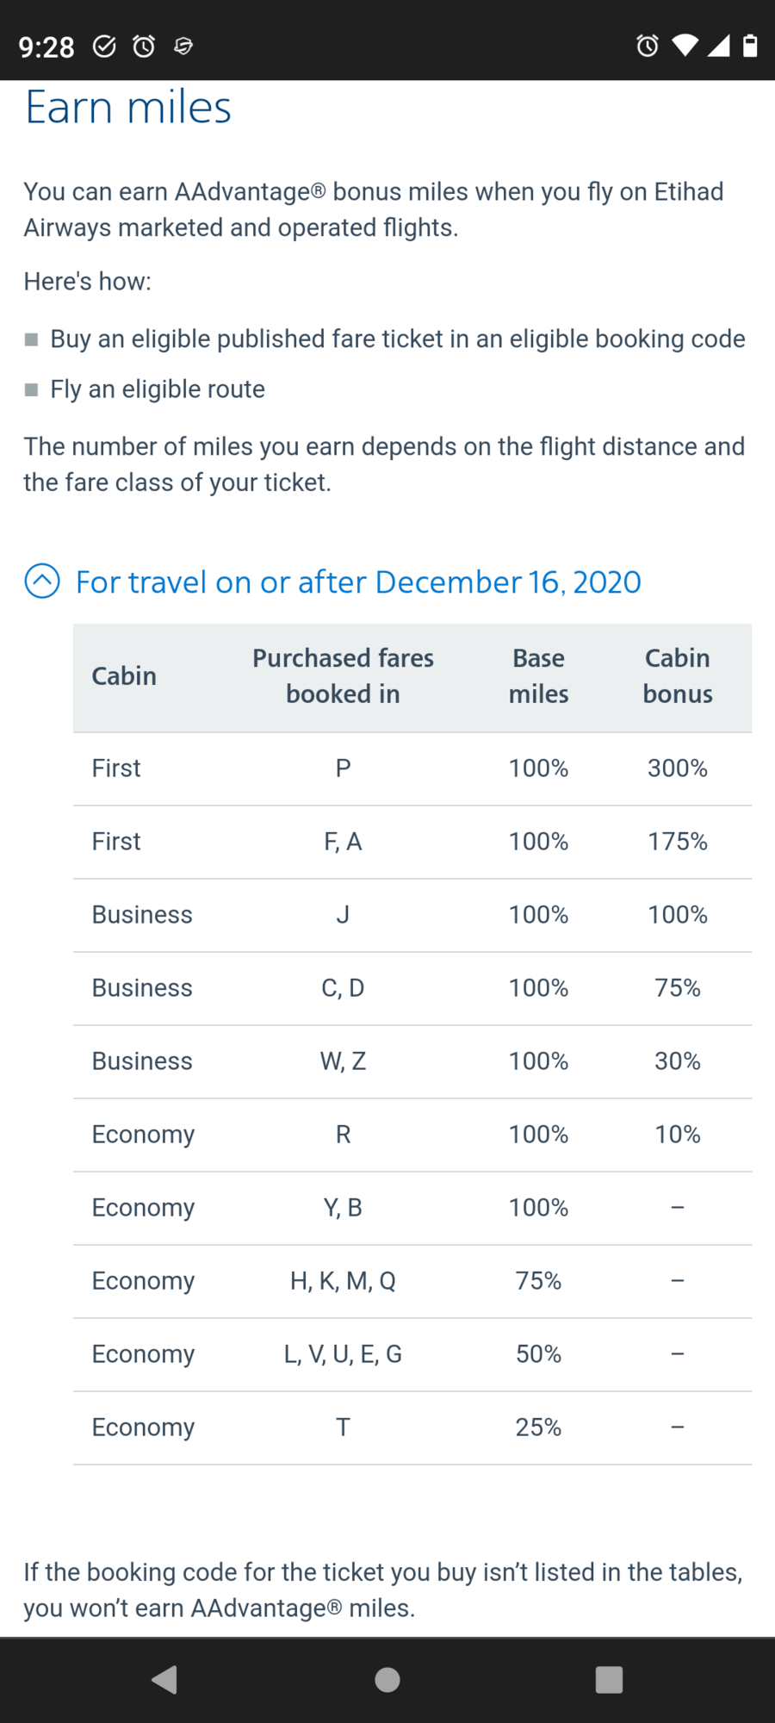Open recent apps with square button

[x=609, y=1679]
